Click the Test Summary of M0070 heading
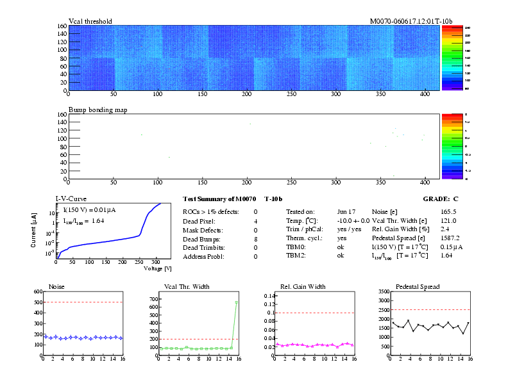The width and height of the screenshot is (508, 392). [229, 199]
